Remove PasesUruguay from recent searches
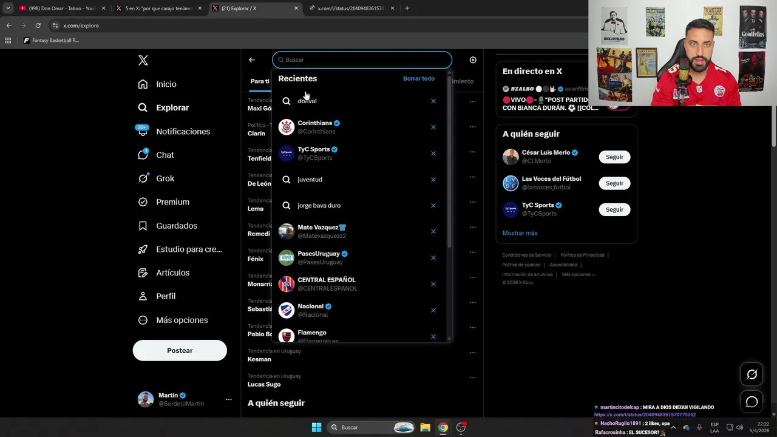 coord(433,257)
